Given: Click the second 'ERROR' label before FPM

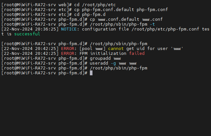Looking at the screenshot, I should coord(68,53).
